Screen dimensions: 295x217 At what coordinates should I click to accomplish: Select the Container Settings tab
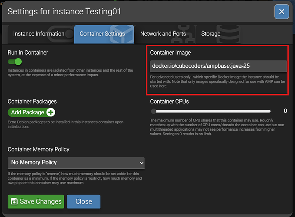103,34
